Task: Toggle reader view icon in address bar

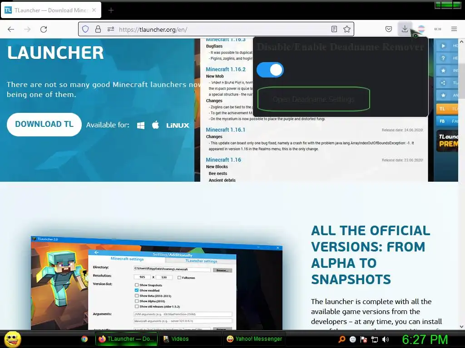Action: tap(334, 29)
